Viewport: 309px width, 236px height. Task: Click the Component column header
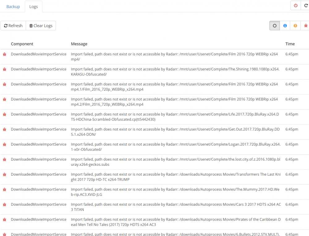(x=22, y=44)
